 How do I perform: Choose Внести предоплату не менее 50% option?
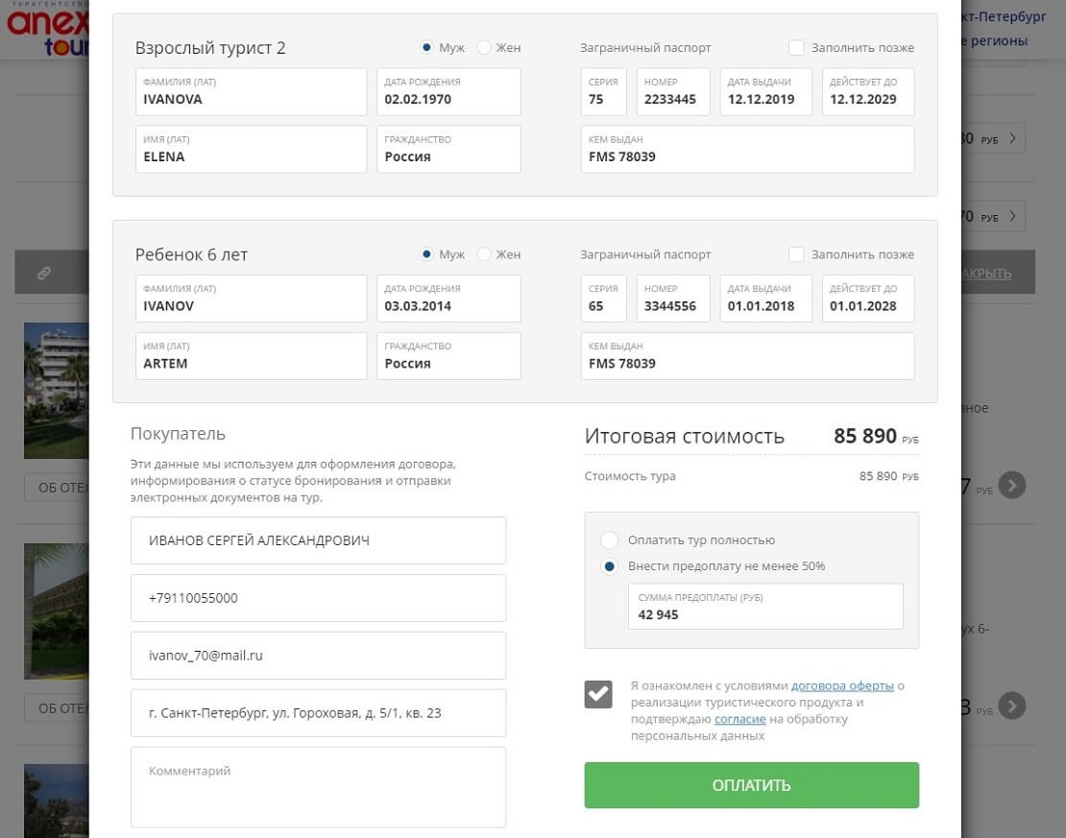coord(609,566)
